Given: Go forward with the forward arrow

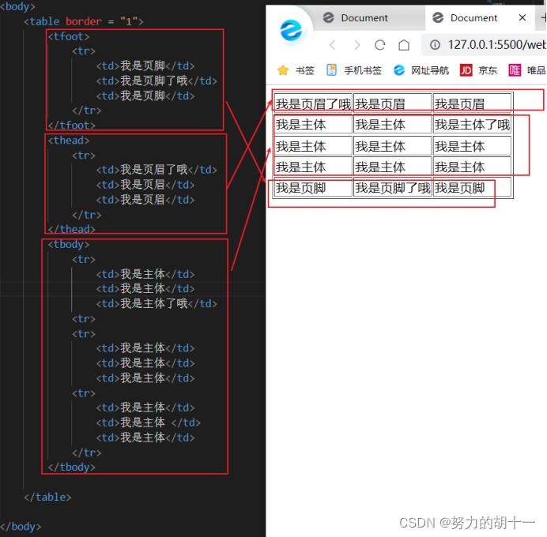Looking at the screenshot, I should tap(356, 45).
